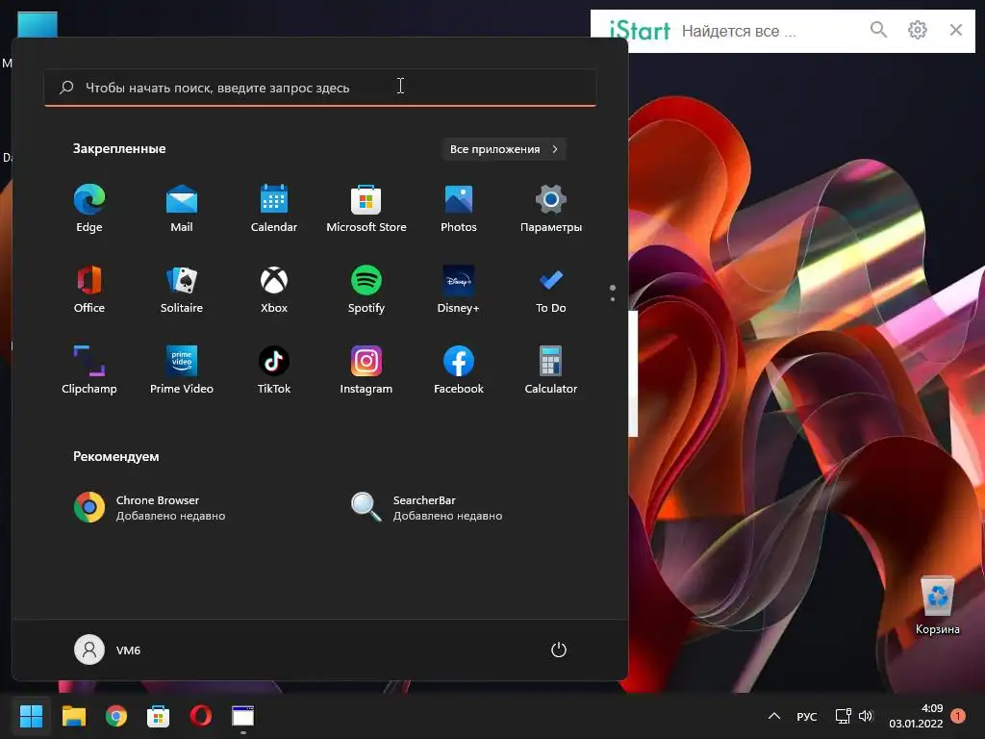This screenshot has height=739, width=985.
Task: Open the Calculator app
Action: coord(551,369)
